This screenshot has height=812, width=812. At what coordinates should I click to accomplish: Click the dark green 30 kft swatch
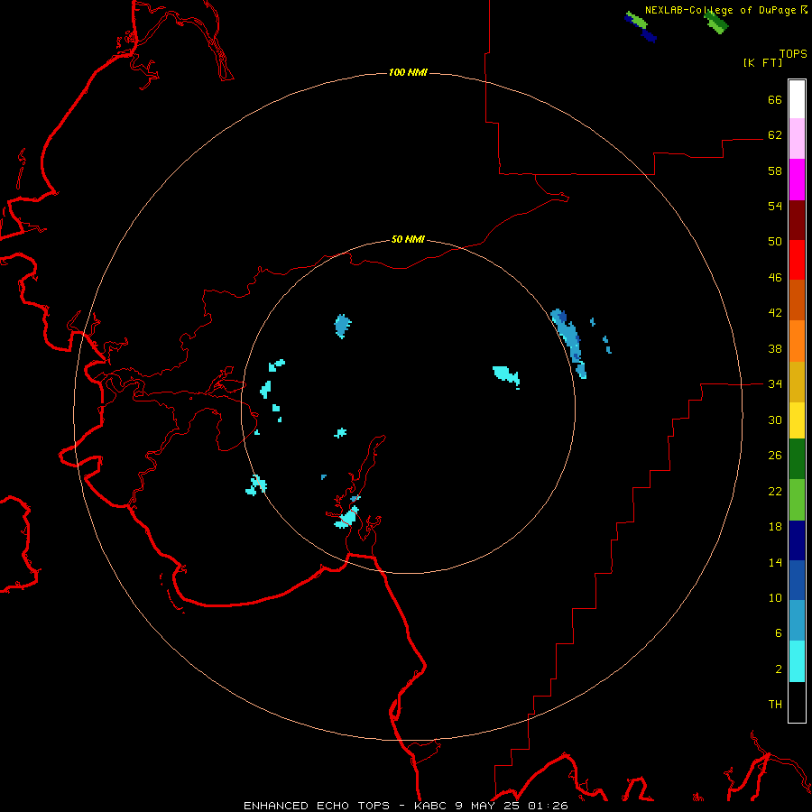pyautogui.click(x=797, y=459)
